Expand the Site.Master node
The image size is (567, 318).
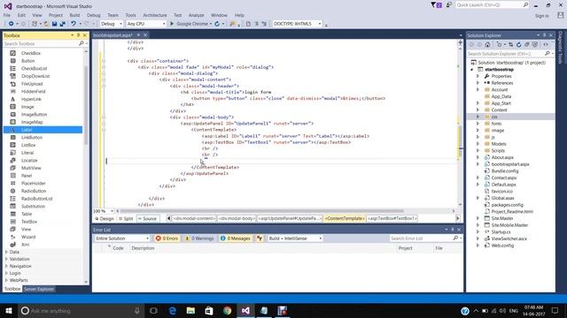pos(478,218)
